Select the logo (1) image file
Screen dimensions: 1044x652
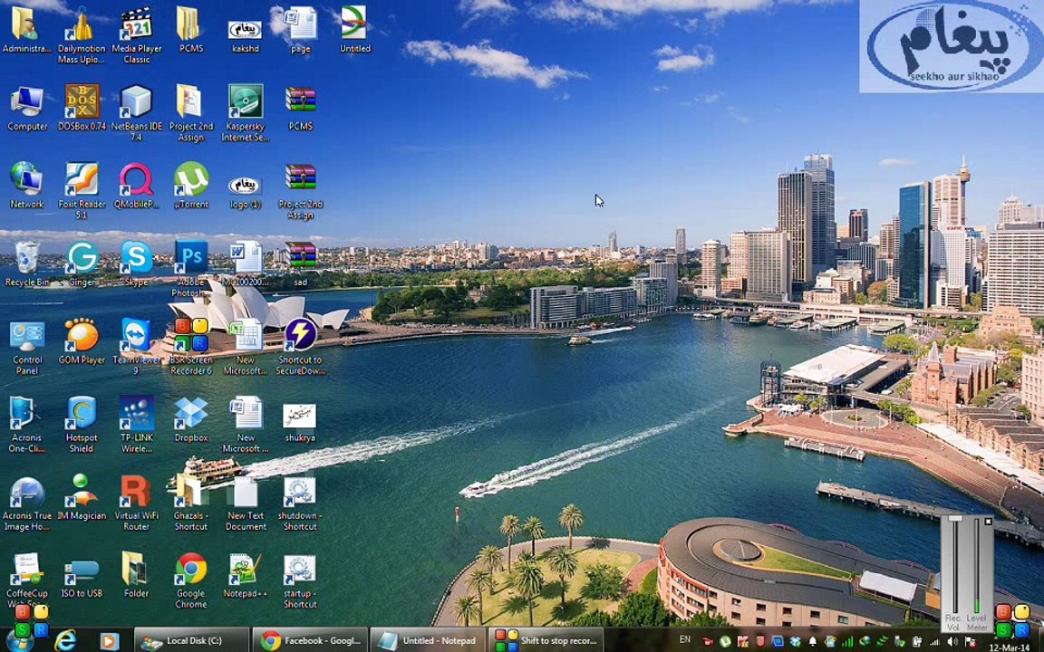click(x=245, y=191)
